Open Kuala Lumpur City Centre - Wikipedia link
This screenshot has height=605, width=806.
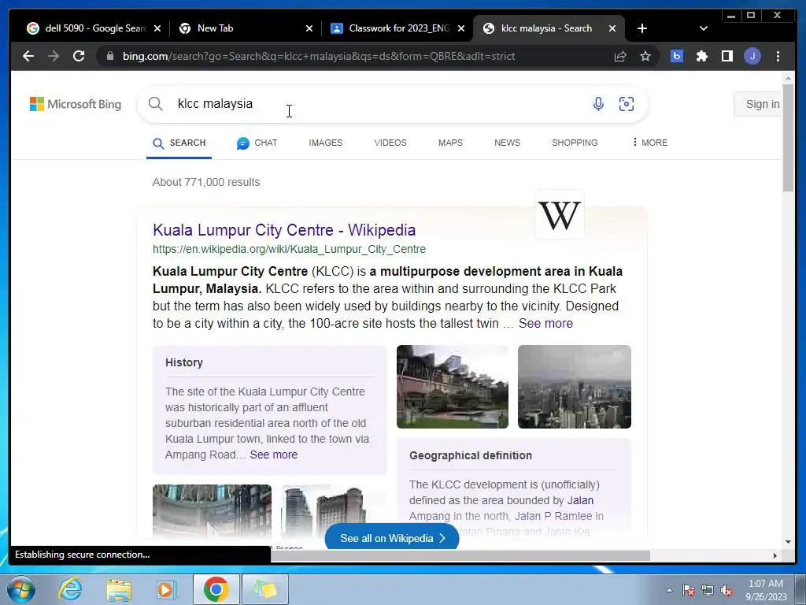pyautogui.click(x=284, y=230)
